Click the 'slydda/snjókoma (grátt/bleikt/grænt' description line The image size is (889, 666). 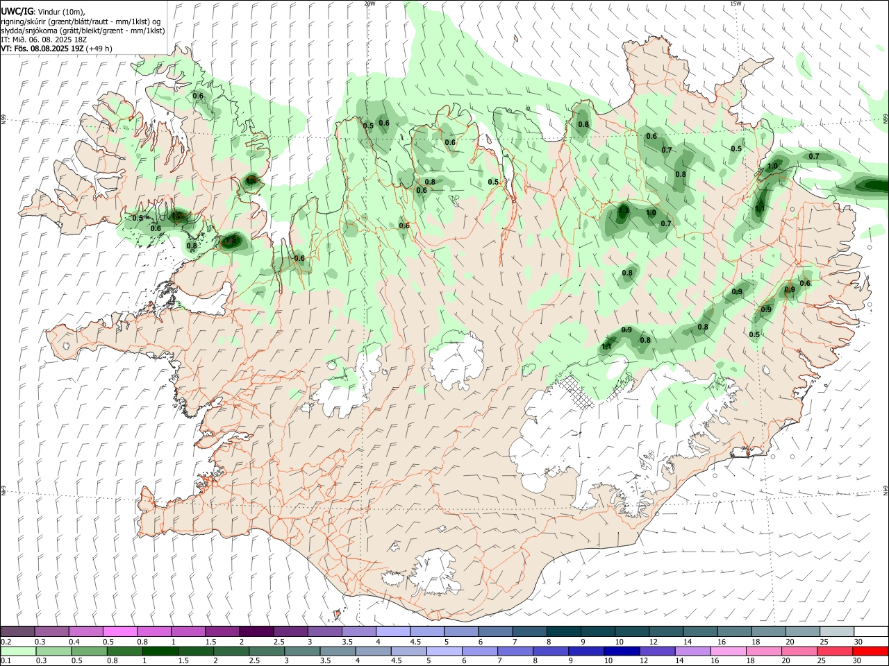pyautogui.click(x=83, y=31)
